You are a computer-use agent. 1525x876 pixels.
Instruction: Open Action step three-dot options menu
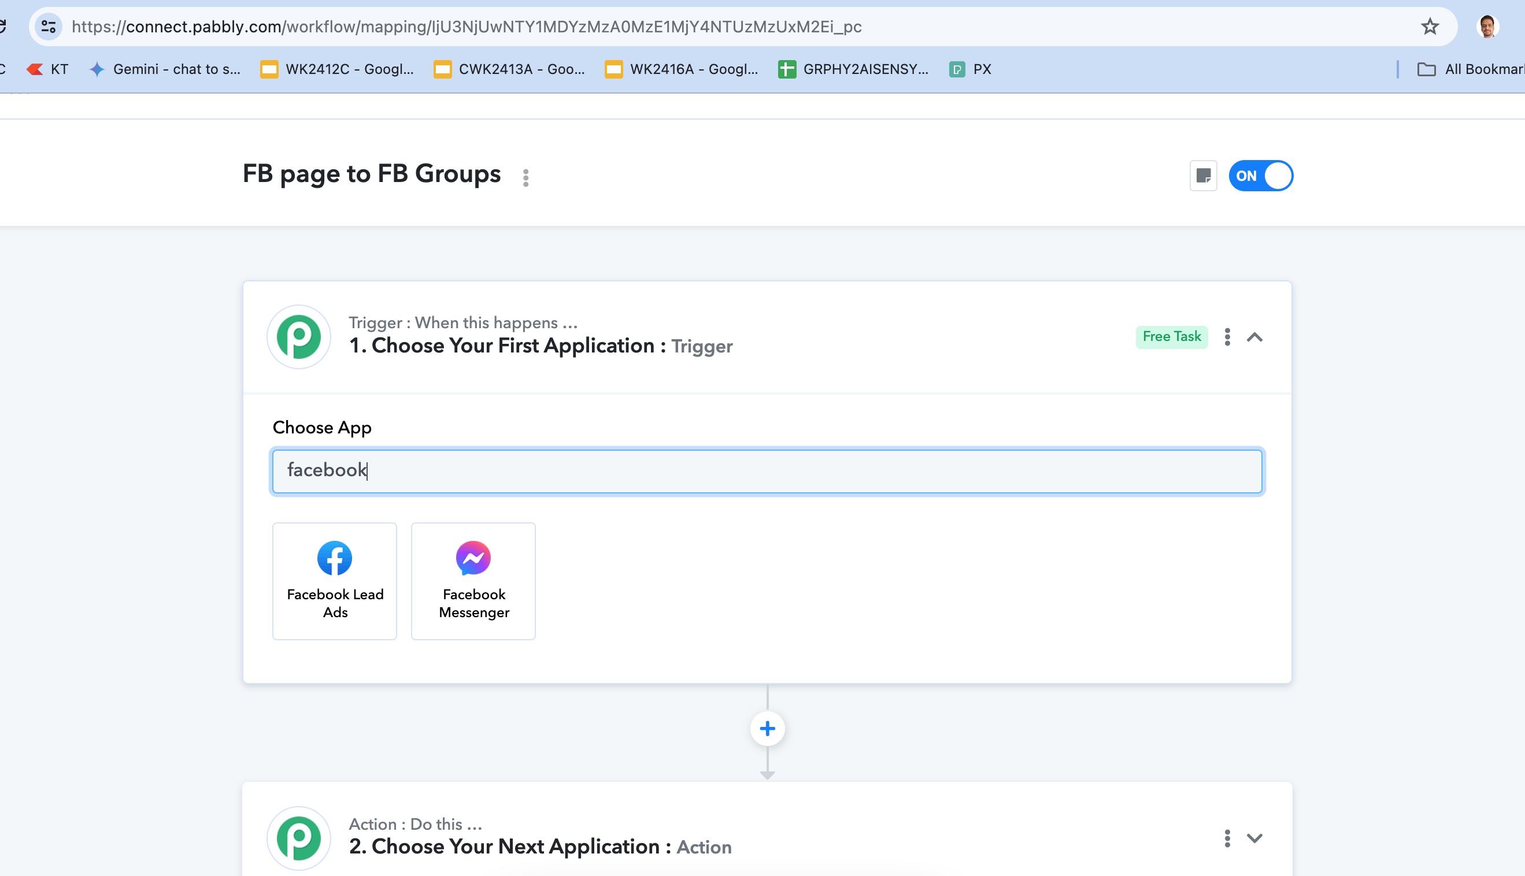point(1227,837)
